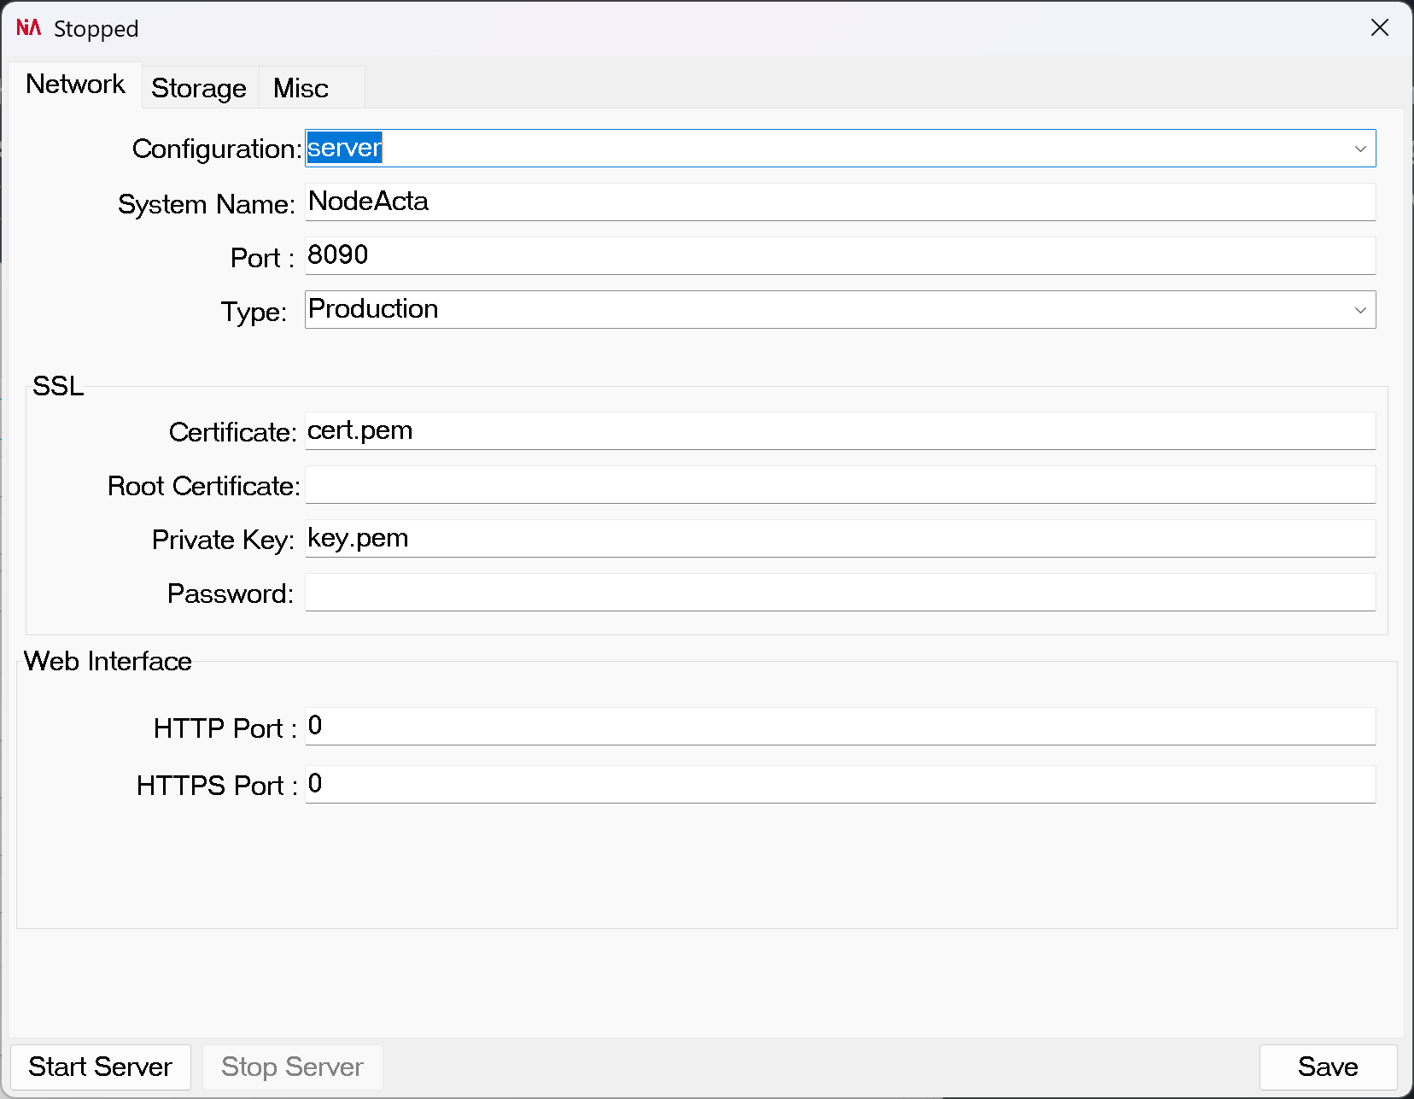Click the empty Root Certificate field
Image resolution: width=1414 pixels, height=1099 pixels.
(839, 485)
